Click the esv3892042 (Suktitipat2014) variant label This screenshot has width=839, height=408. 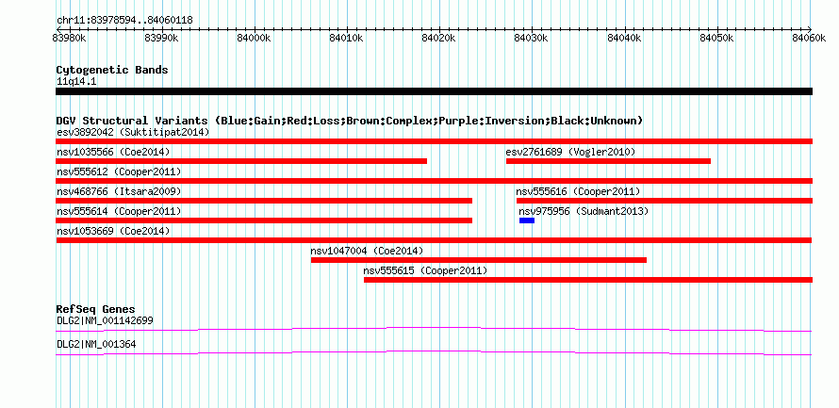[133, 132]
